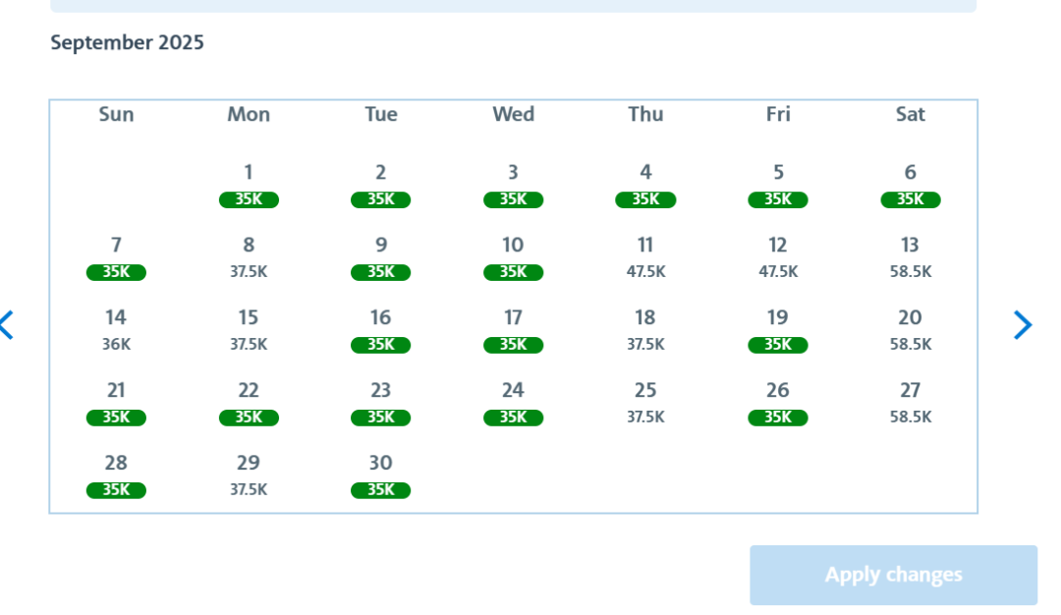Go to next month with right chevron

pos(1023,325)
